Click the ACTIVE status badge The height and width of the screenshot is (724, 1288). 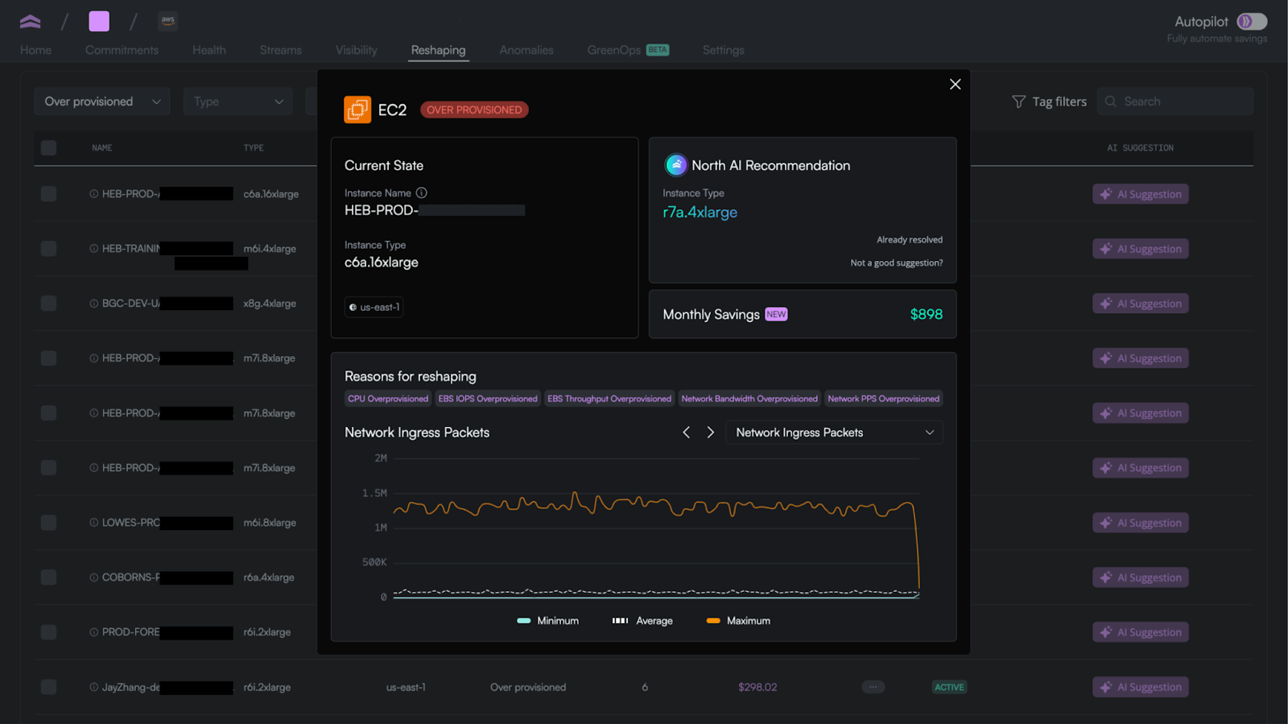[x=949, y=687]
